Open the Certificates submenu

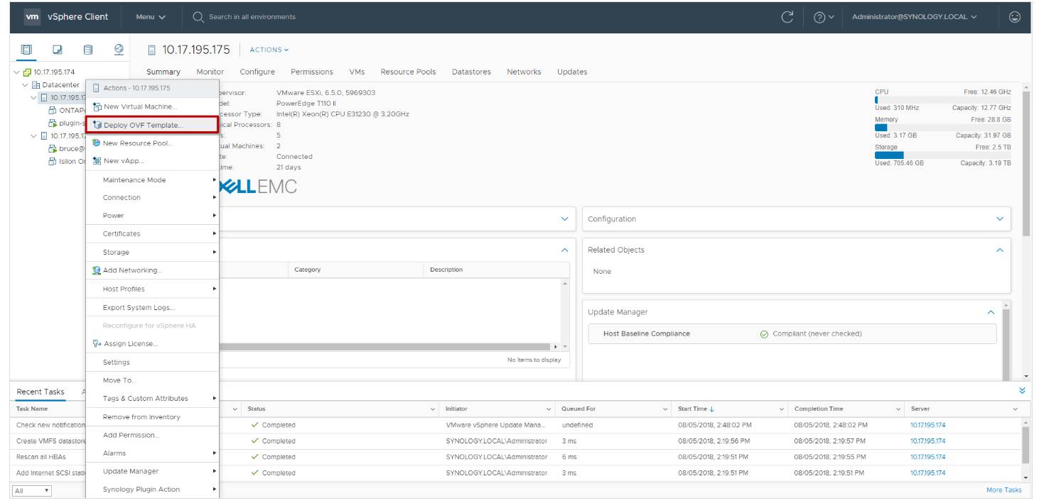coord(152,234)
